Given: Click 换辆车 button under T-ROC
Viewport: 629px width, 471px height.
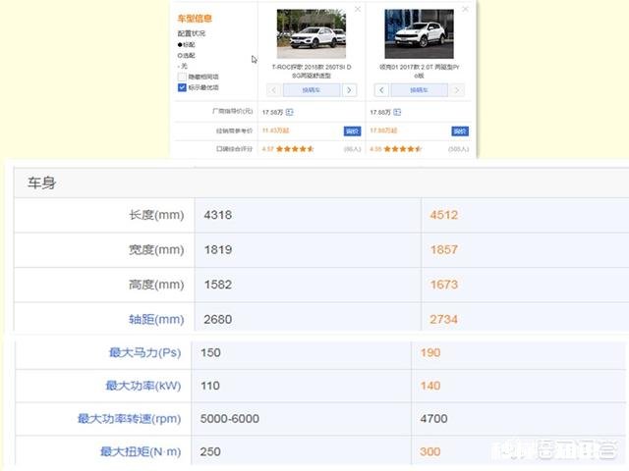Looking at the screenshot, I should tap(312, 90).
